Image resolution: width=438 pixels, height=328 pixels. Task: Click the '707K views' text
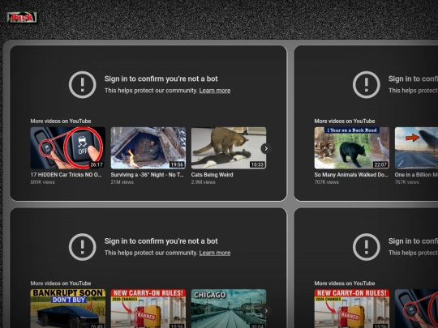tap(327, 182)
